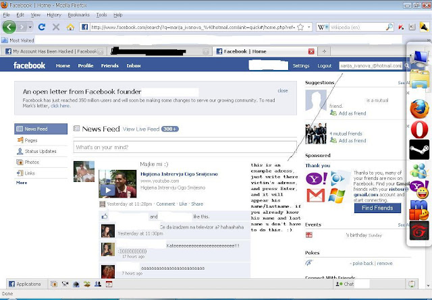This screenshot has width=432, height=300.
Task: Click the facebook logo
Action: pyautogui.click(x=29, y=65)
